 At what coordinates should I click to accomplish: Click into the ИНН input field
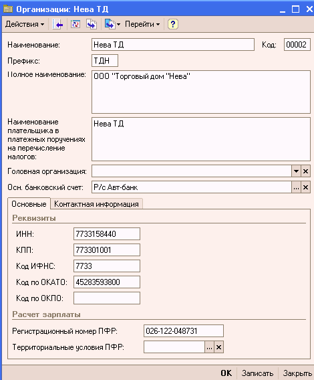tap(107, 234)
